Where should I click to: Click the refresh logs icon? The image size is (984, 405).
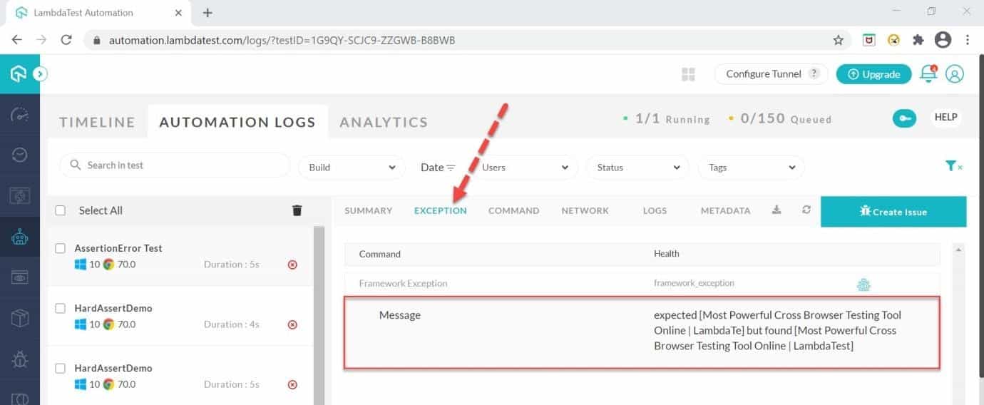point(806,210)
